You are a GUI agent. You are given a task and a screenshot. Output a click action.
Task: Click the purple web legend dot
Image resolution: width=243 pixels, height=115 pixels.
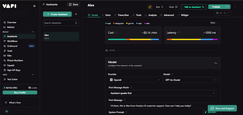click(145, 24)
